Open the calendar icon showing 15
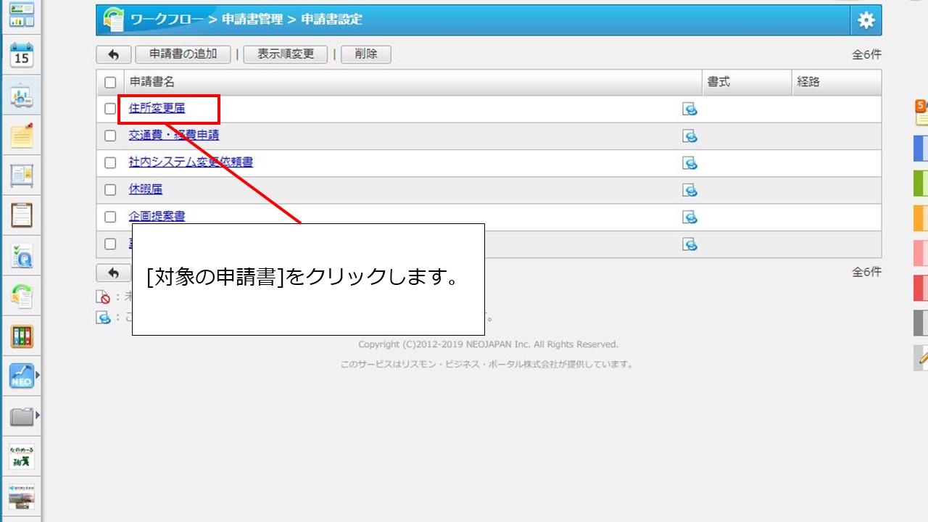The height and width of the screenshot is (522, 928). click(22, 55)
